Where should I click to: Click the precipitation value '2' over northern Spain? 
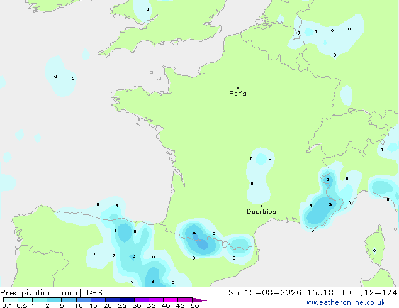(133, 256)
